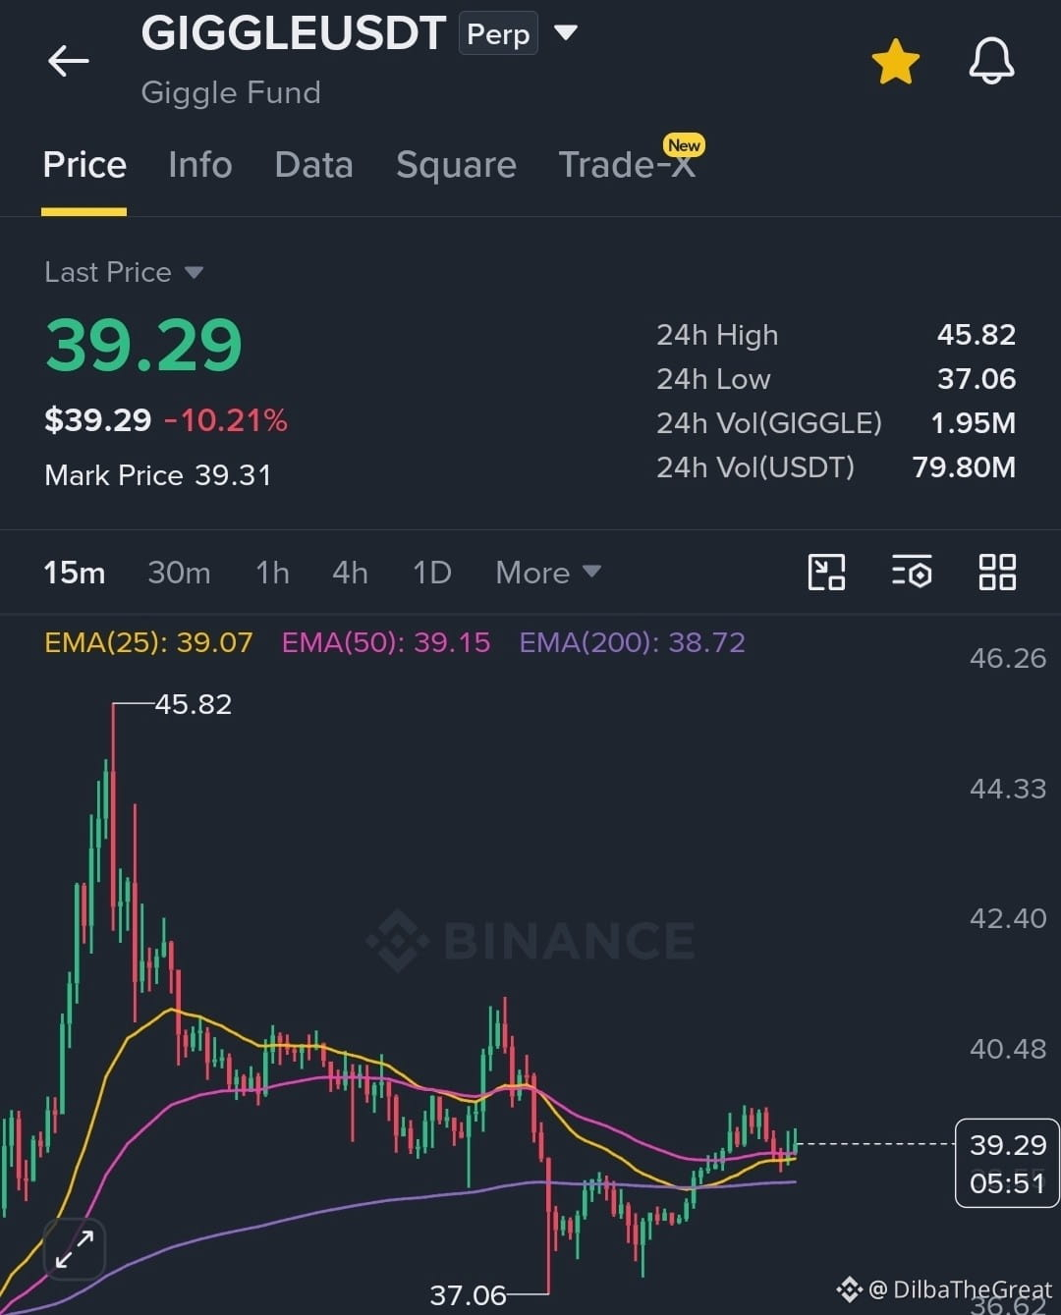
Task: Tap the EMA(25): 39.07 indicator label
Action: (x=148, y=642)
